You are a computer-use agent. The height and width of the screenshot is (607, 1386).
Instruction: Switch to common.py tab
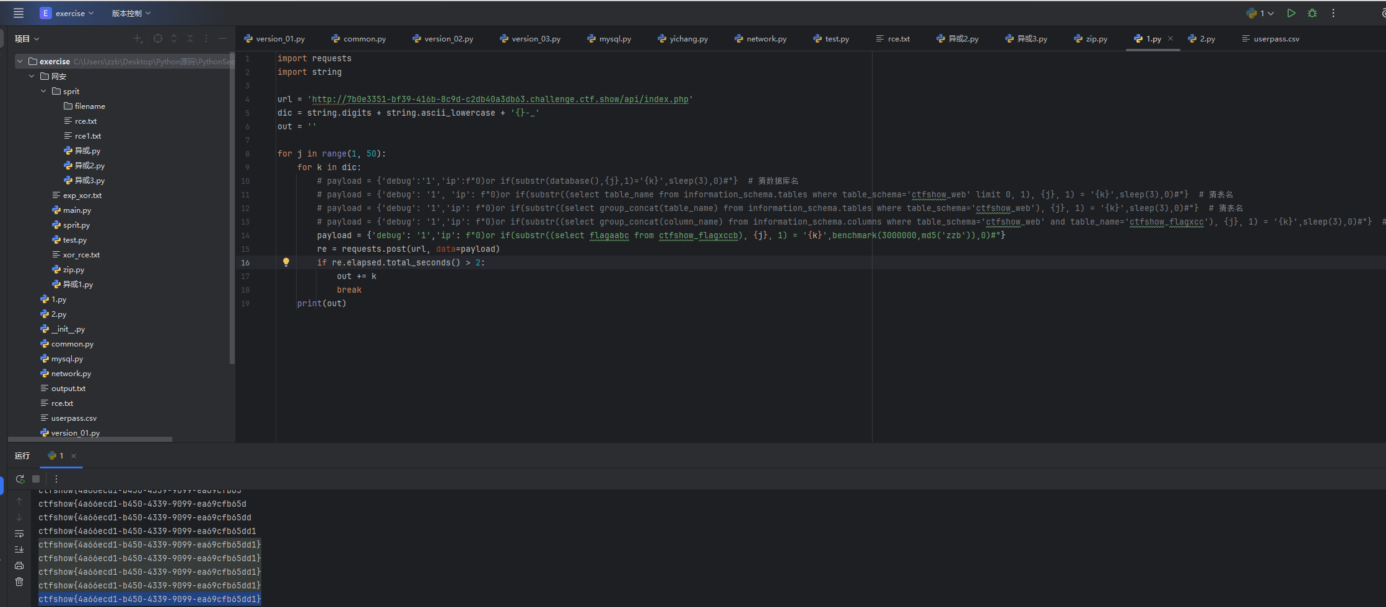pos(359,38)
